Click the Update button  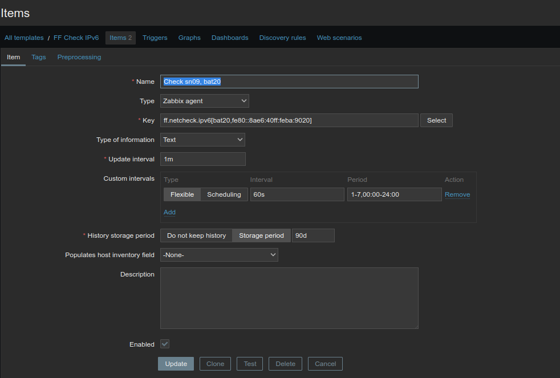click(x=176, y=364)
